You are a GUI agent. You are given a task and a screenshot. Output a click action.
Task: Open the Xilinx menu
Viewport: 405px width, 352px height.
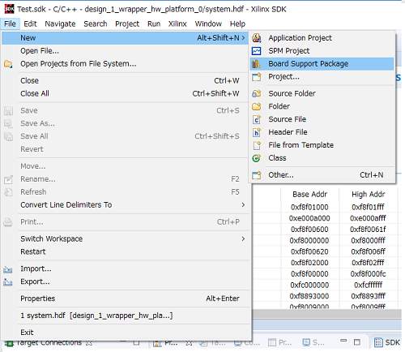tap(177, 24)
